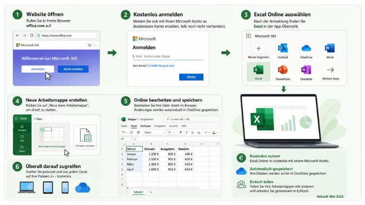The height and width of the screenshot is (205, 365).
Task: Collapse the Neu section
Action: pyautogui.click(x=35, y=119)
